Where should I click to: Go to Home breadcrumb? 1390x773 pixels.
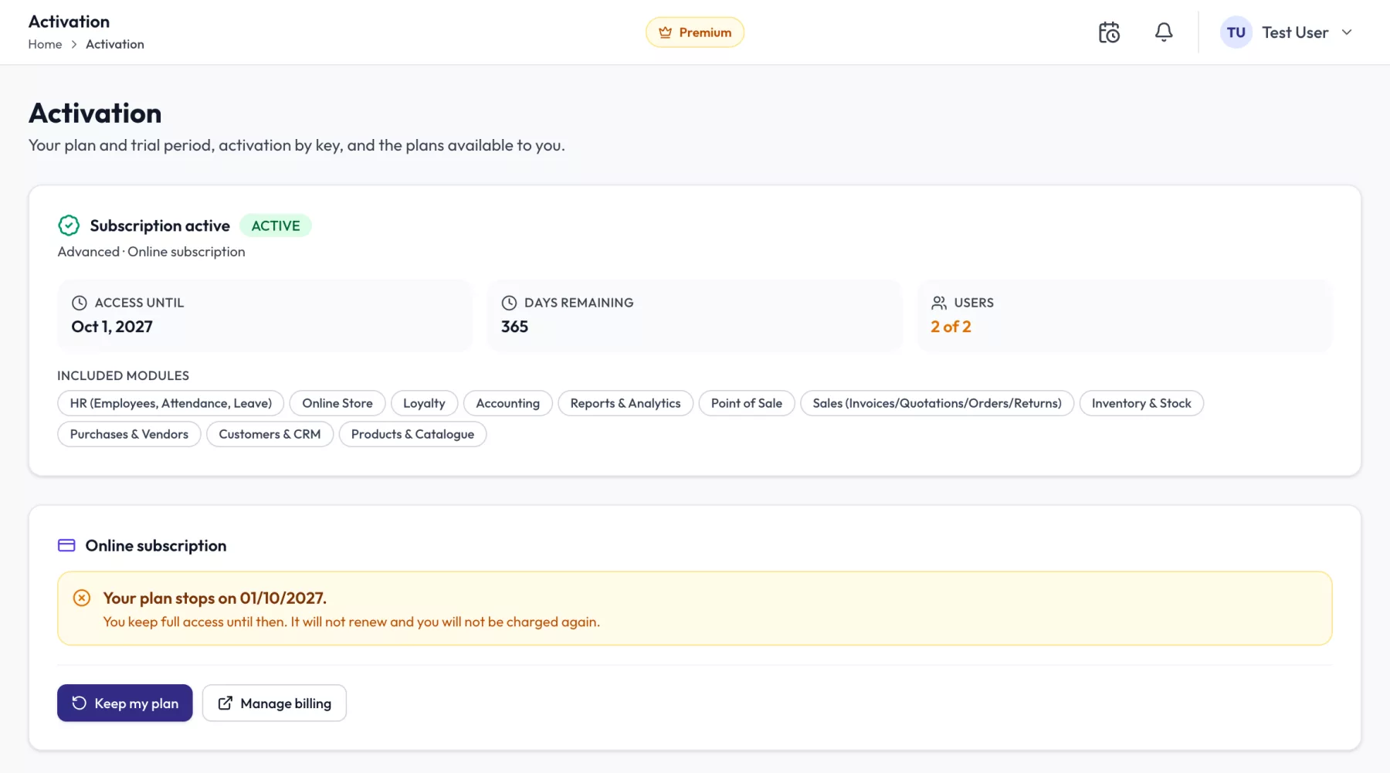[x=45, y=44]
